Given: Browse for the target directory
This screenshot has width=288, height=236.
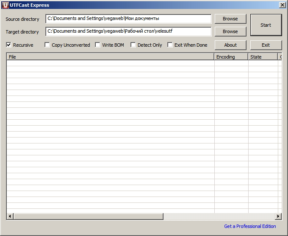Looking at the screenshot, I should [230, 31].
